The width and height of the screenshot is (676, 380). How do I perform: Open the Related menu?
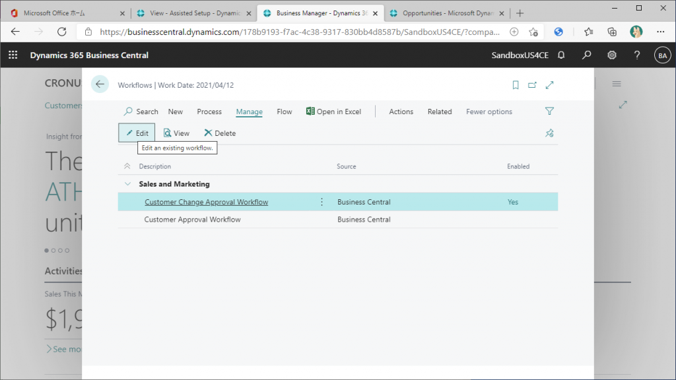coord(440,111)
